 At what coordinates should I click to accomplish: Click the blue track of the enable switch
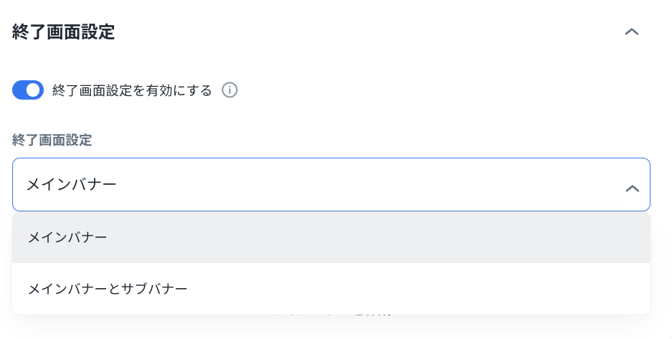(x=19, y=90)
